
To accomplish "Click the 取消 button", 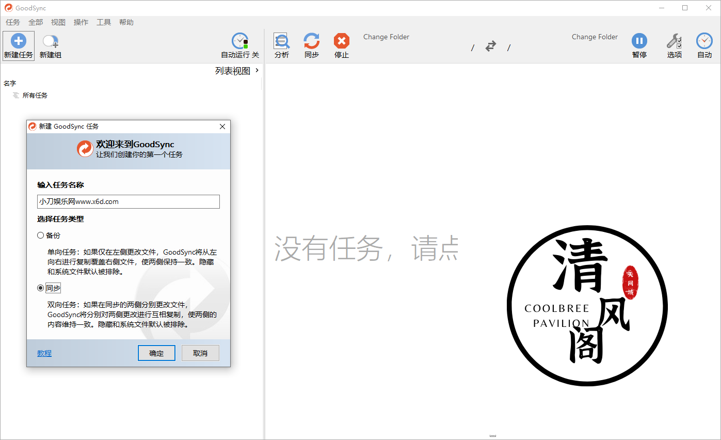I will [x=200, y=353].
